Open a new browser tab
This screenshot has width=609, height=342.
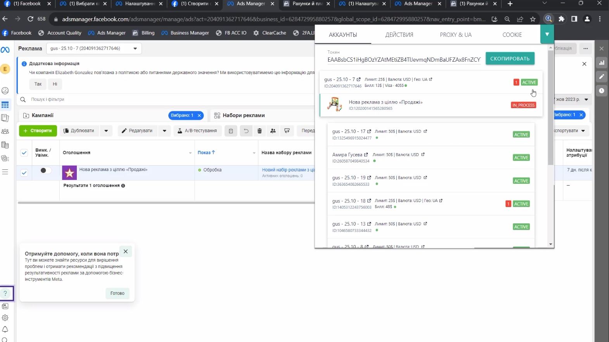510,4
